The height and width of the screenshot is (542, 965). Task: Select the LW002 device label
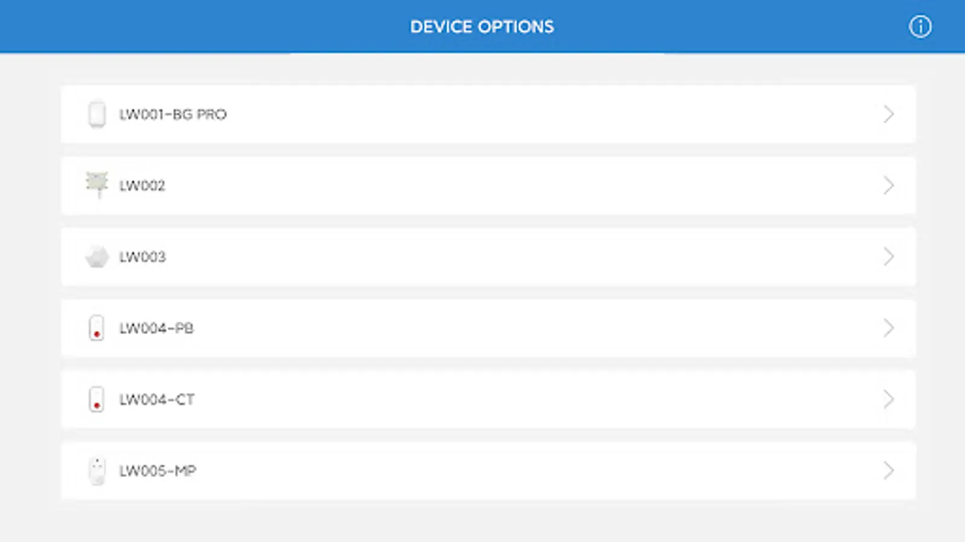(142, 185)
